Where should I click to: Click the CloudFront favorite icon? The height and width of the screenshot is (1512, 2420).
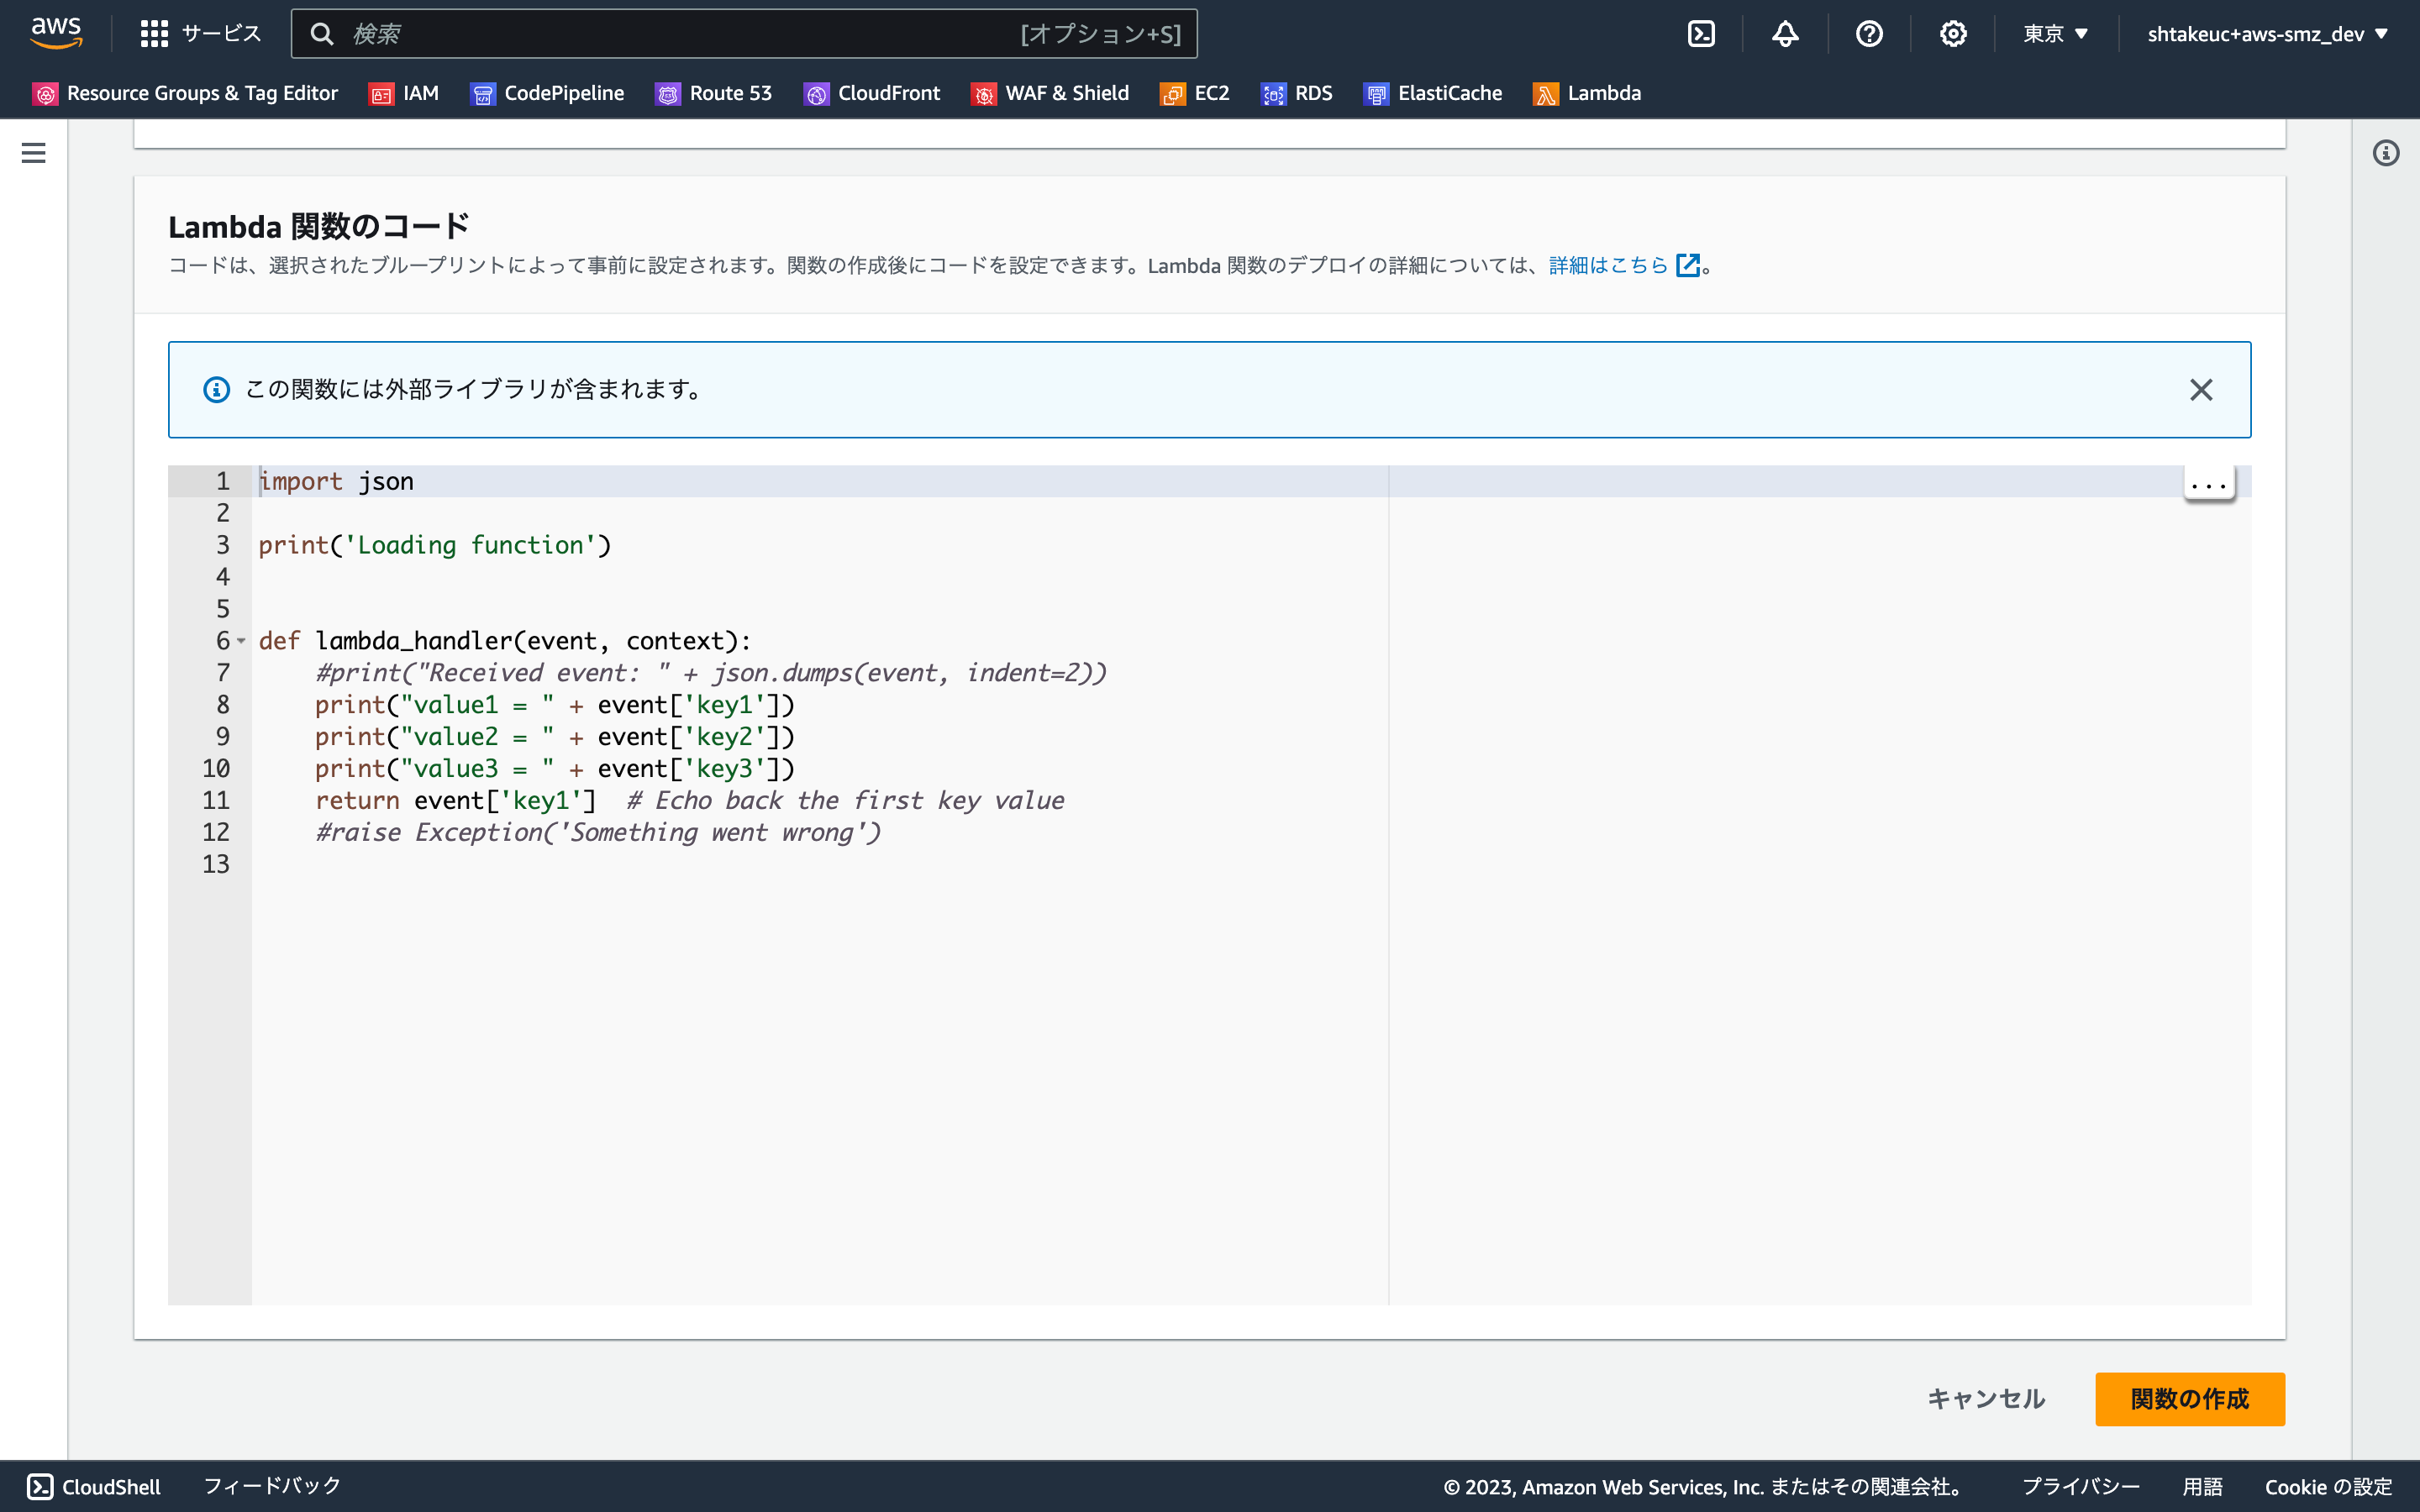pyautogui.click(x=816, y=94)
